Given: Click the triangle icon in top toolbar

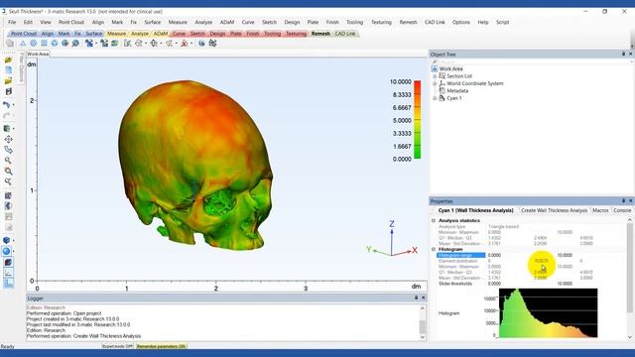Looking at the screenshot, I should 23,44.
